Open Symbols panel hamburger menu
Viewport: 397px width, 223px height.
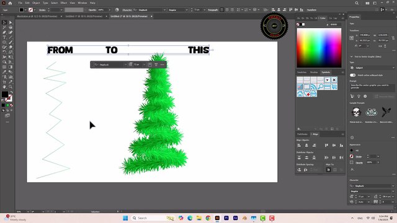click(342, 72)
